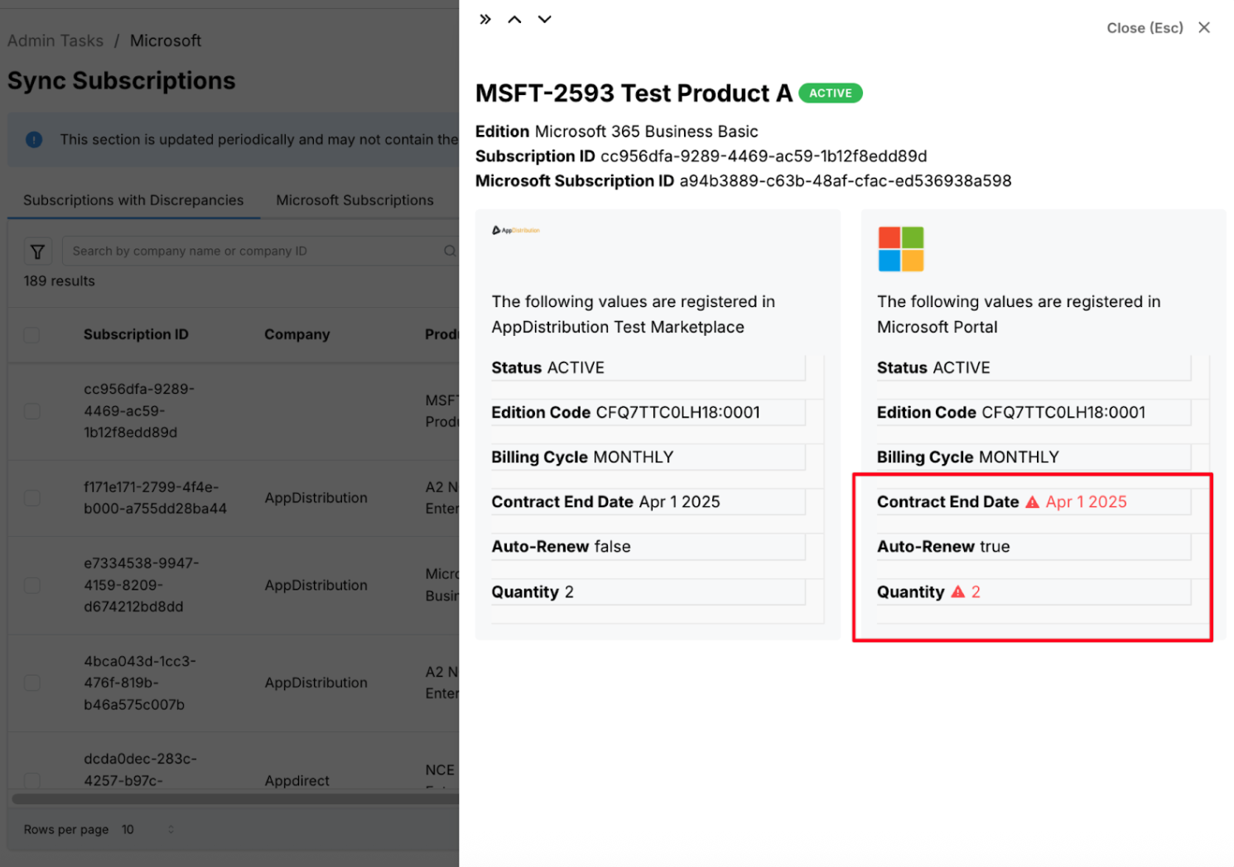1234x867 pixels.
Task: Click the 'Sync Subscriptions' page heading
Action: click(122, 80)
